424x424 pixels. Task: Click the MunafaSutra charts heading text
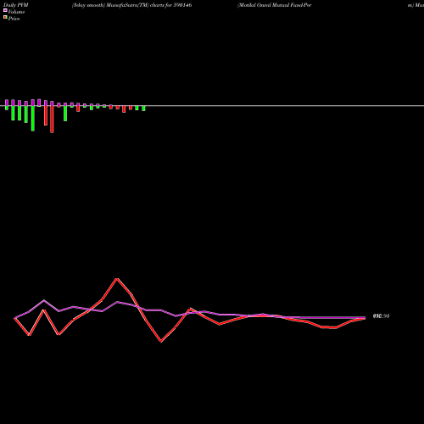pyautogui.click(x=131, y=5)
